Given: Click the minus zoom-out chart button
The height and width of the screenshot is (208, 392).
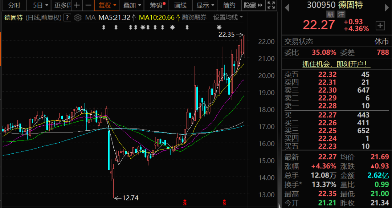Looking at the screenshot, I should [88, 5].
